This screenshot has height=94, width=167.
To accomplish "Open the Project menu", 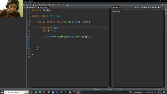I will pyautogui.click(x=31, y=3).
